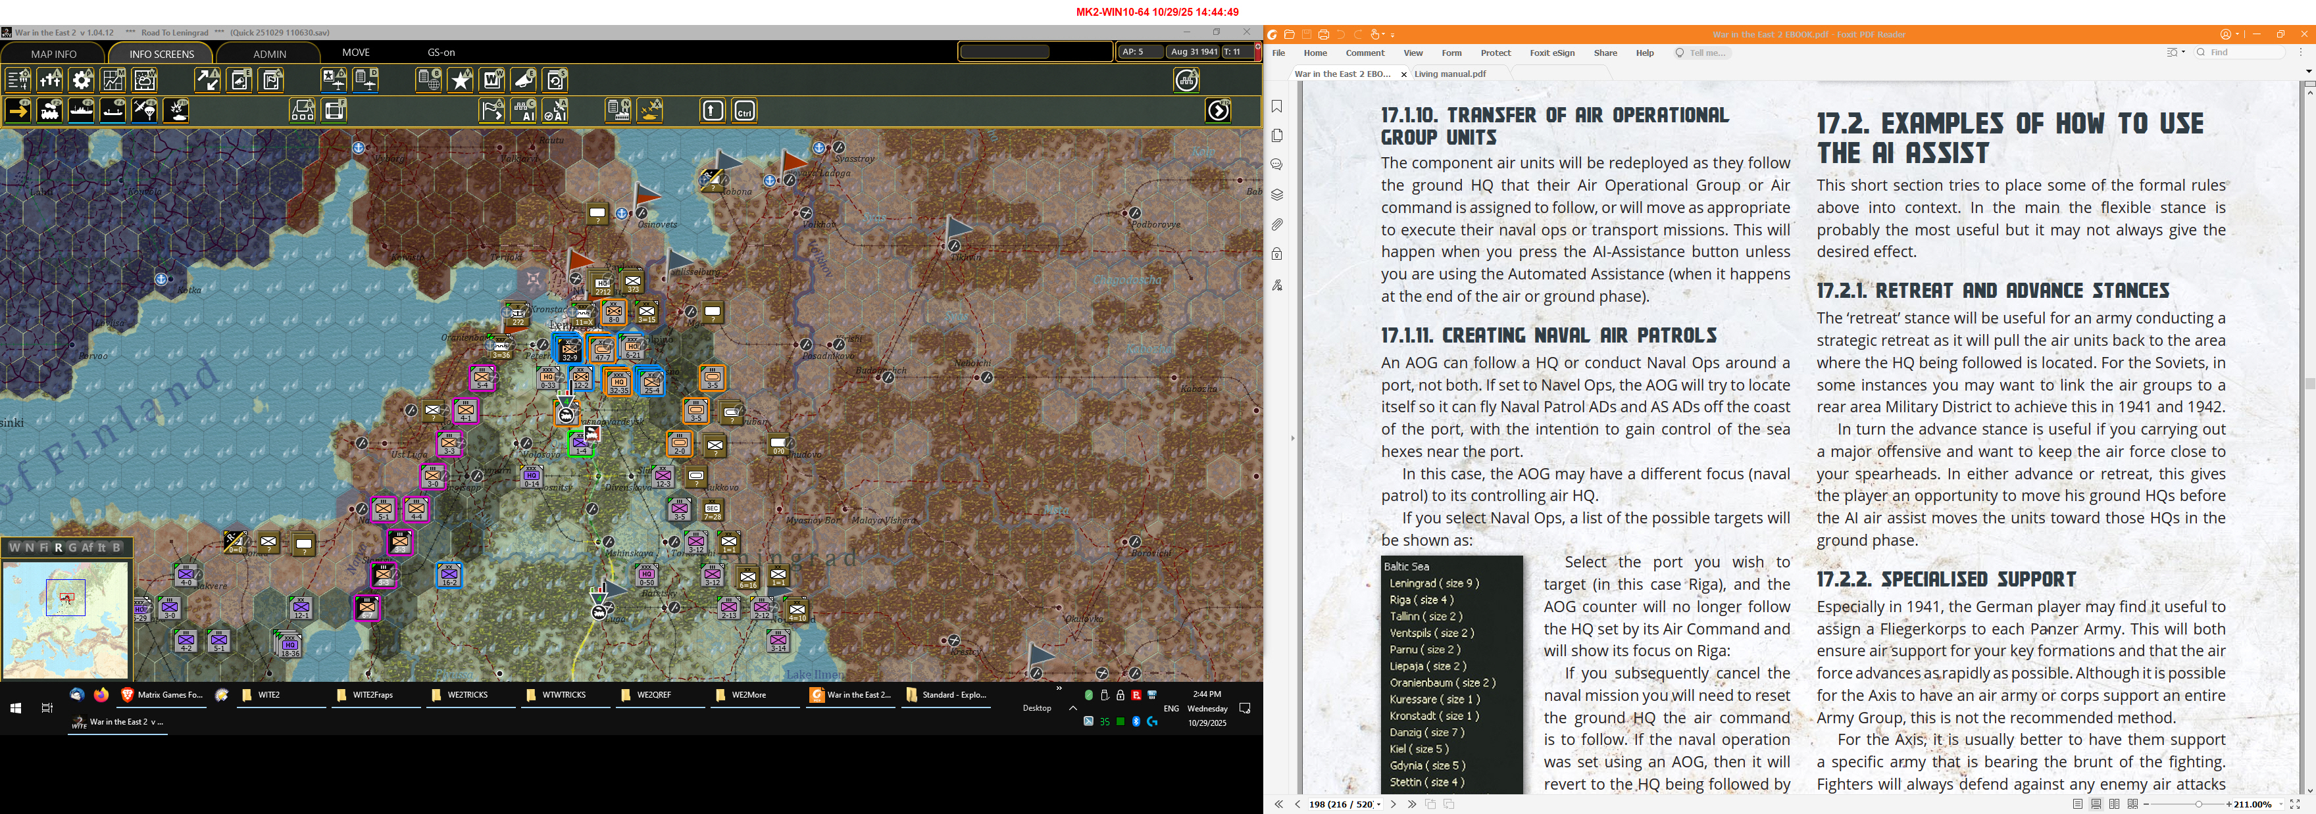This screenshot has height=814, width=2316.
Task: Toggle the Shift key lock arrow button
Action: click(712, 110)
